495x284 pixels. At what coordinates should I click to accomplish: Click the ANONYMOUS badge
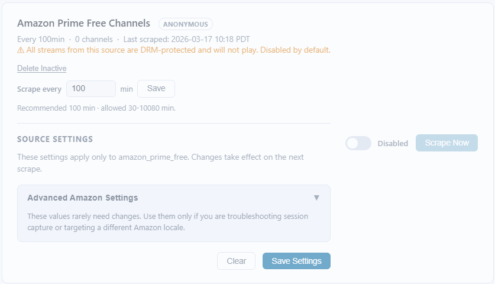coord(186,24)
